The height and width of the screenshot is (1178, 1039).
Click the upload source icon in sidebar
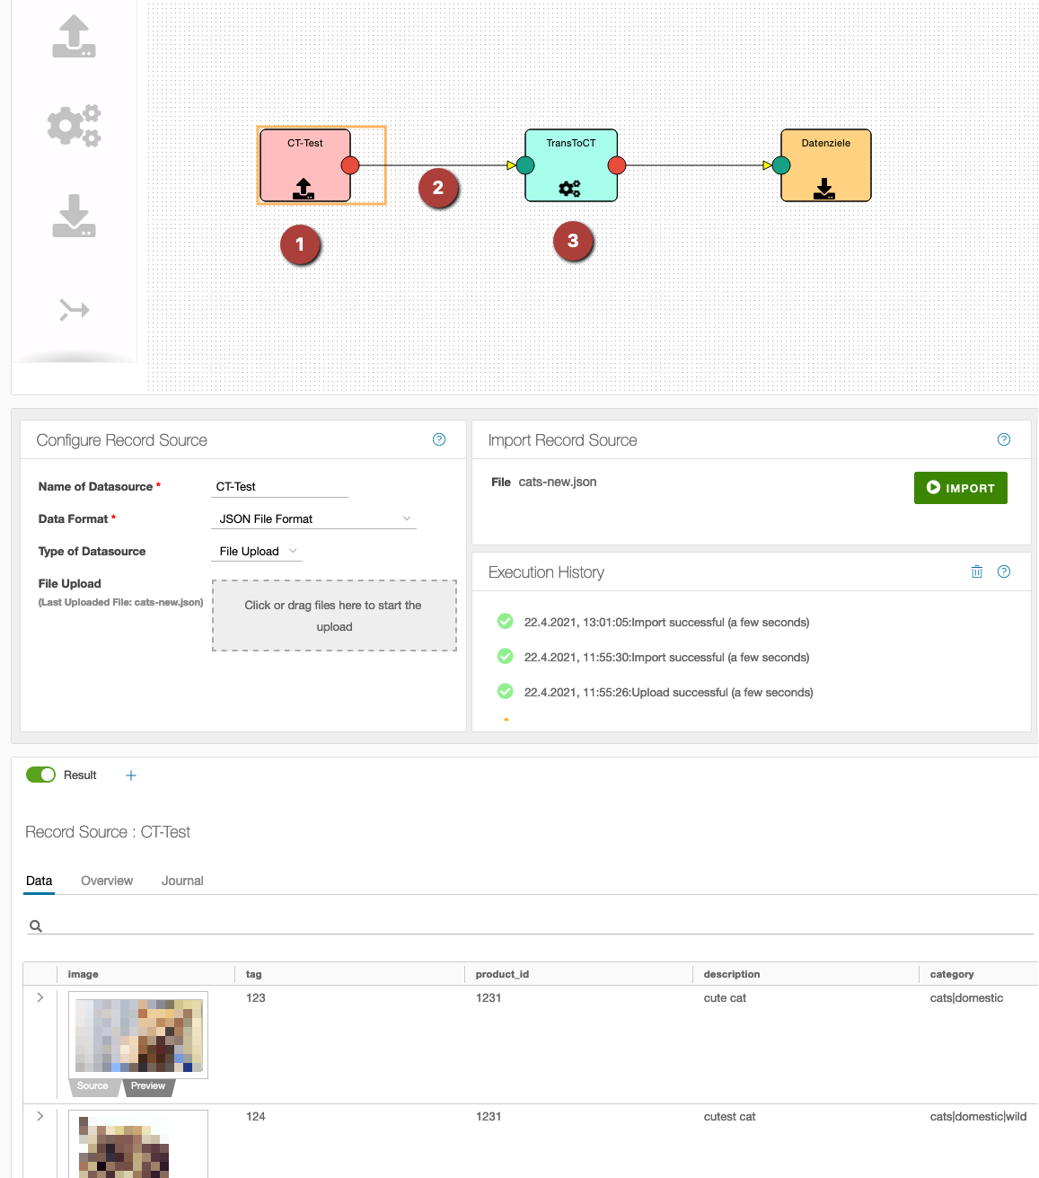pos(74,37)
